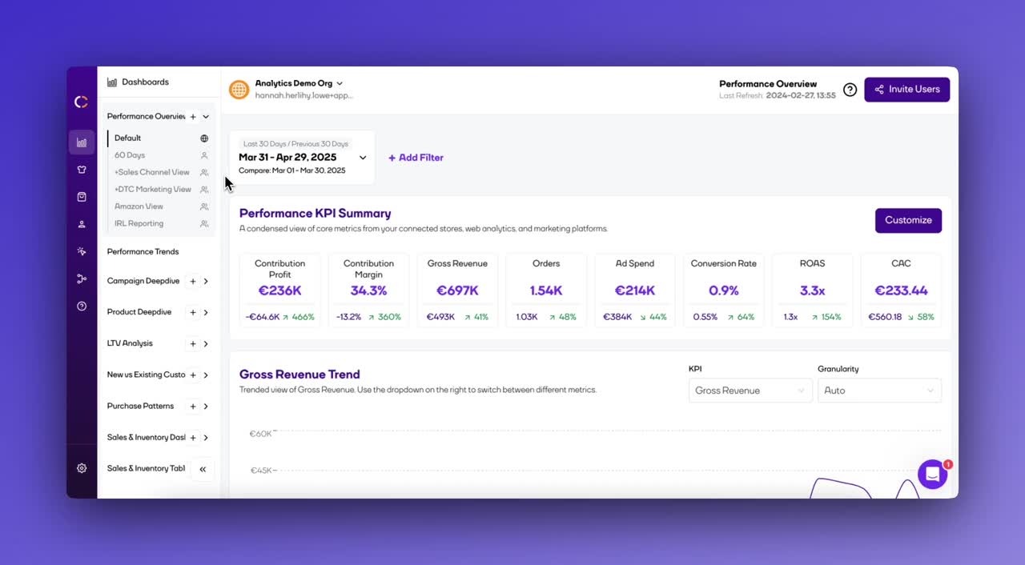
Task: Add a view to Performance Overview with plus
Action: [x=193, y=117]
